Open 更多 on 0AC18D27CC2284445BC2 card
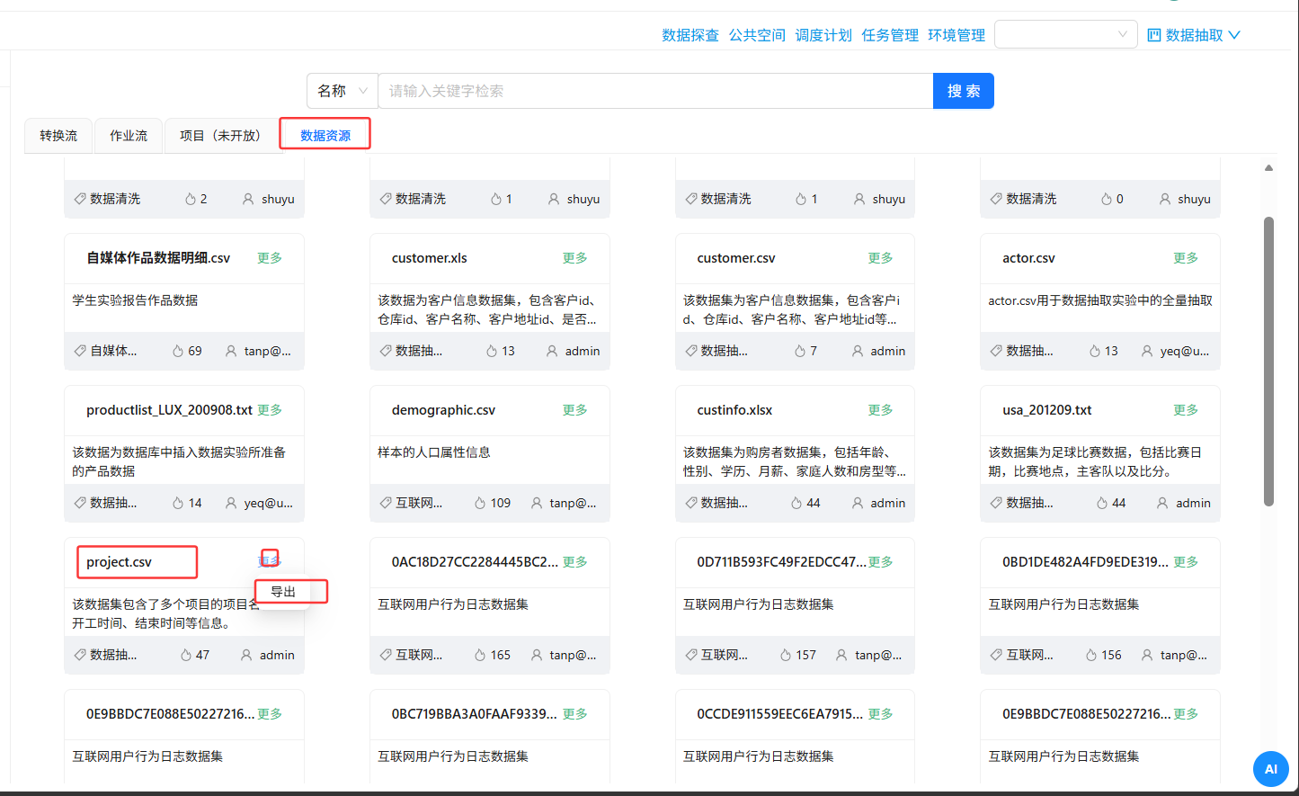This screenshot has width=1299, height=796. (575, 562)
